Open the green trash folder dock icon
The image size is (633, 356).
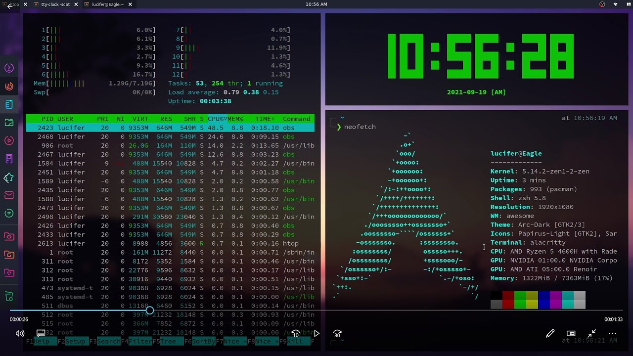tap(9, 297)
